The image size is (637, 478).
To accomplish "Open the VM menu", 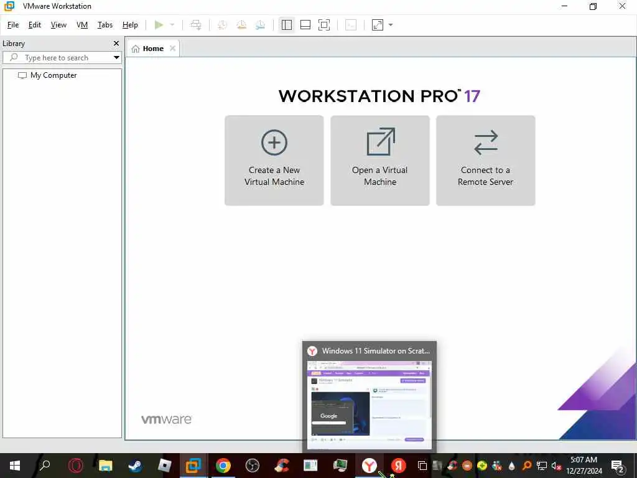I will pyautogui.click(x=82, y=25).
